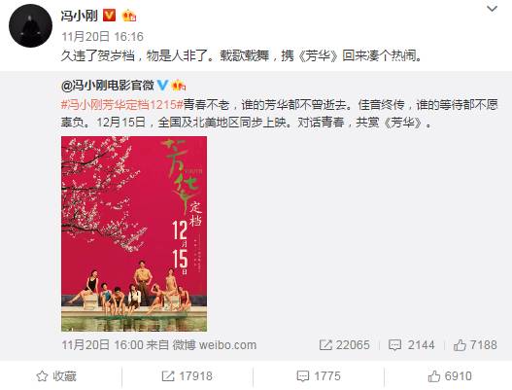
Task: Open the post options chevron menu
Action: [x=492, y=9]
